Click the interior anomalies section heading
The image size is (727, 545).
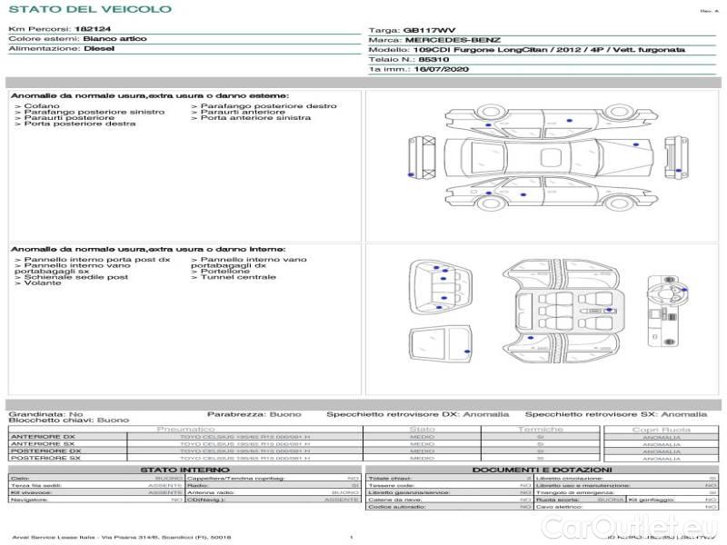click(148, 249)
